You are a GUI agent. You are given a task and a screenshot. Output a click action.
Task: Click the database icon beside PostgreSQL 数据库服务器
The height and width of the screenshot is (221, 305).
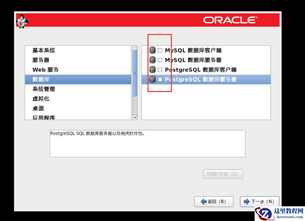(x=152, y=79)
